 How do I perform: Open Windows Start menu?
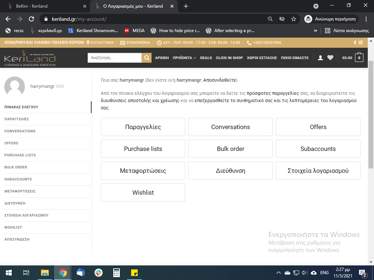click(9, 273)
